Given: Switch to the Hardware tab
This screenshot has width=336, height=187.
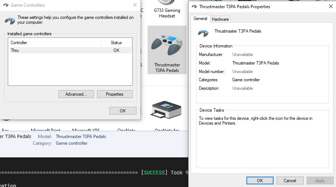Looking at the screenshot, I should 220,19.
